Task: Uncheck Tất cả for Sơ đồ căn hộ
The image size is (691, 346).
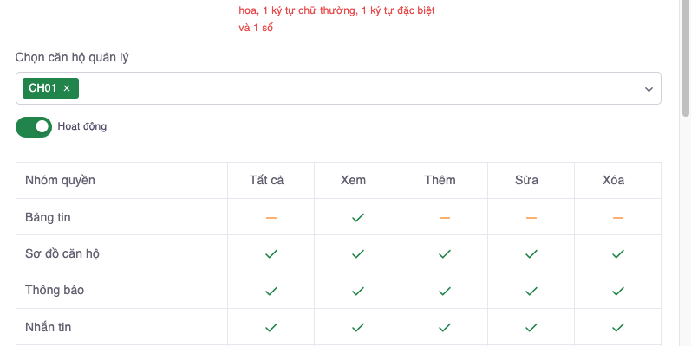Action: click(271, 254)
